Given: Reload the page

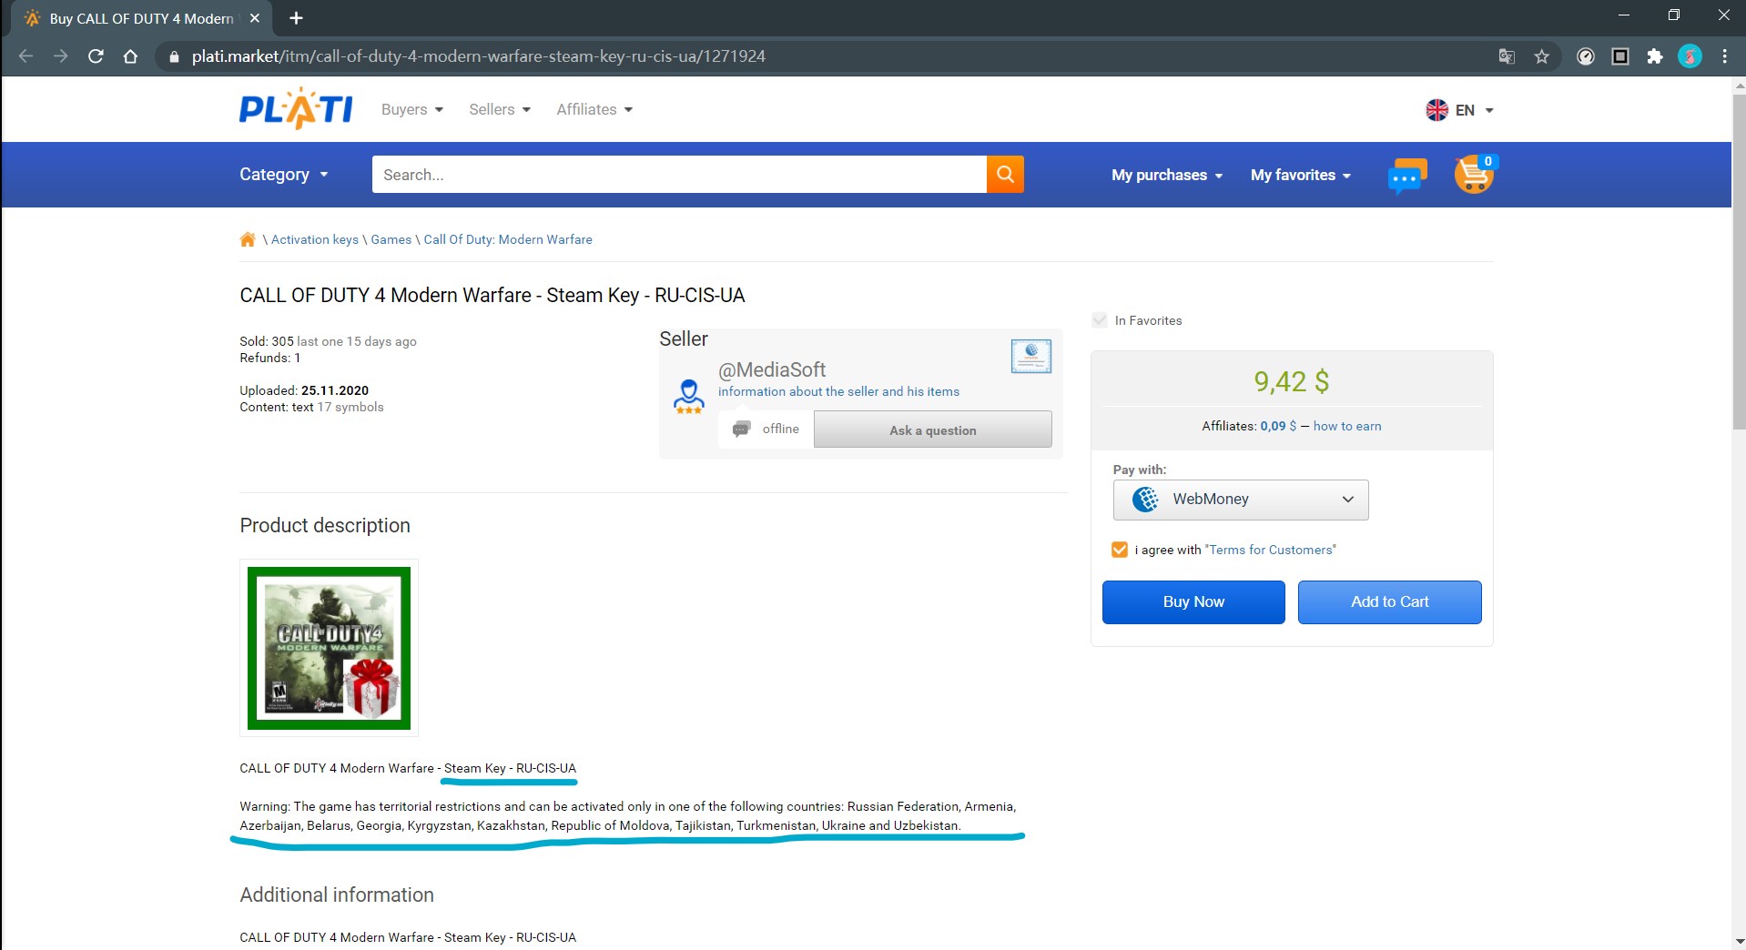Looking at the screenshot, I should pyautogui.click(x=96, y=56).
